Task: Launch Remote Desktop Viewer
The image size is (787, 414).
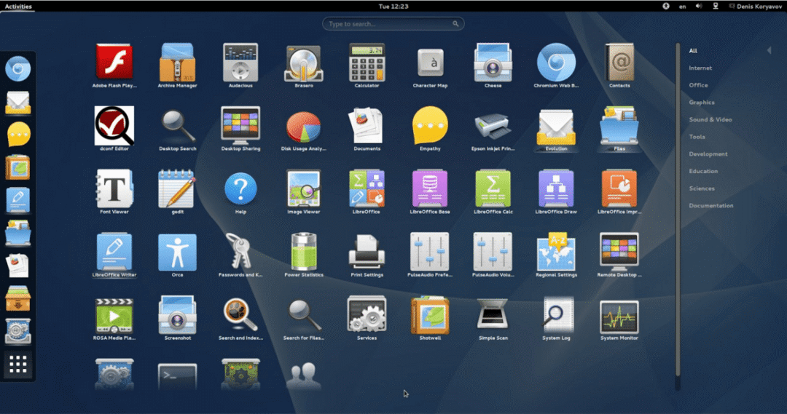Action: tap(619, 255)
